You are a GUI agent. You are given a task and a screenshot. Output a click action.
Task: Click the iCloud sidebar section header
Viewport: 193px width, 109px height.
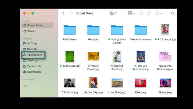(x=26, y=21)
